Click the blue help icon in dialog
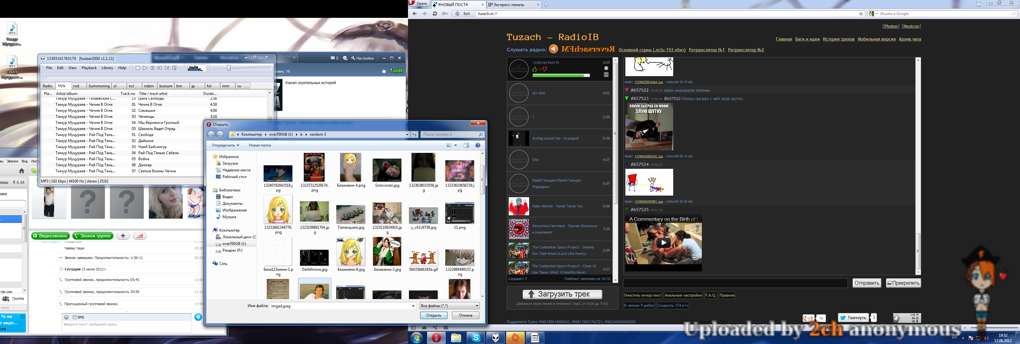1020x344 pixels. pyautogui.click(x=477, y=145)
